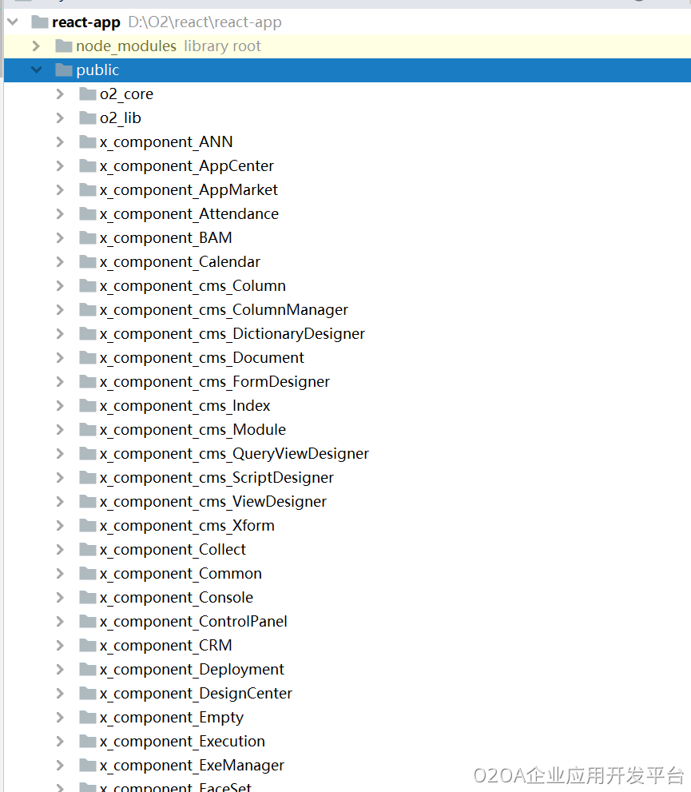Select the x_component_Attendance folder name

point(189,214)
